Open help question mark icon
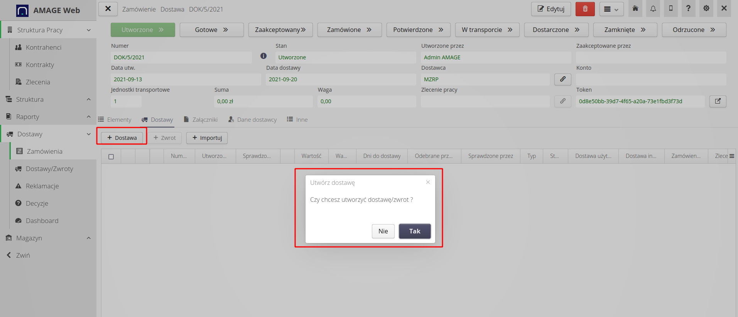Image resolution: width=738 pixels, height=317 pixels. tap(688, 8)
